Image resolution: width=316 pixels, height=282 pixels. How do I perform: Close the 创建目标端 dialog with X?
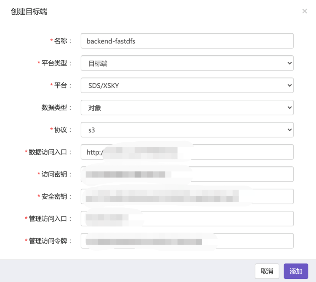[x=305, y=11]
